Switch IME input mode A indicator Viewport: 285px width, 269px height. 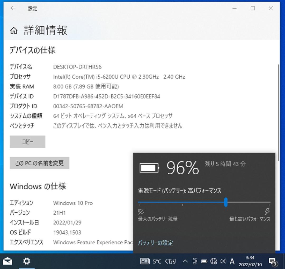(x=232, y=262)
